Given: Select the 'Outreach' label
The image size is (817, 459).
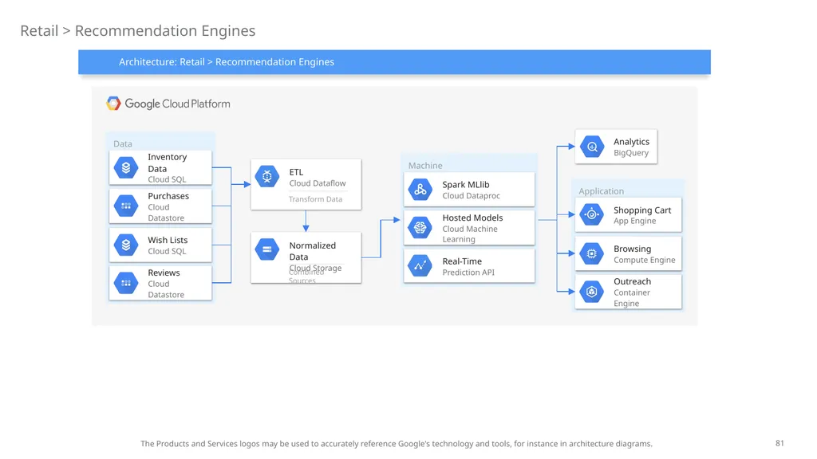Looking at the screenshot, I should 632,281.
